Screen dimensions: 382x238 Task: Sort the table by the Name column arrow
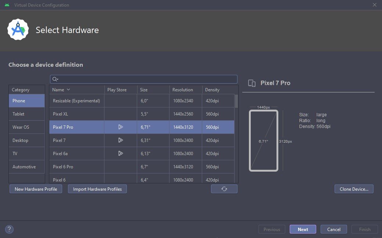click(x=68, y=89)
